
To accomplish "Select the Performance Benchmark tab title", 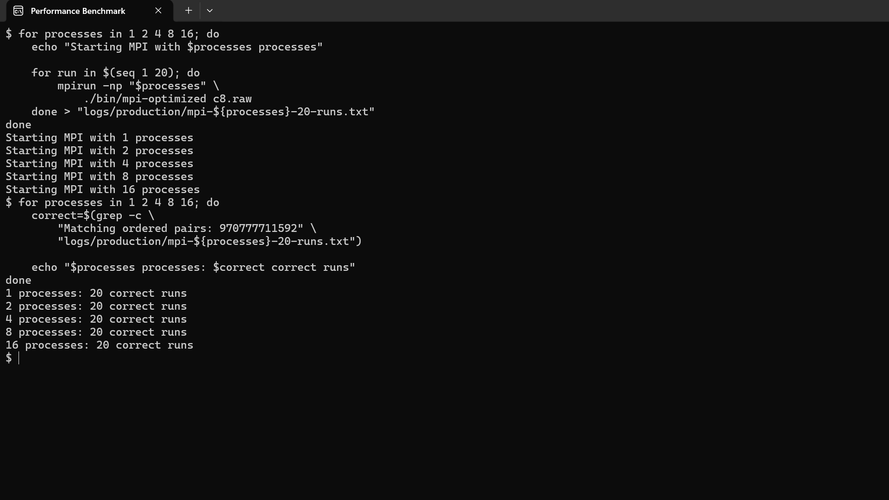I will [78, 11].
